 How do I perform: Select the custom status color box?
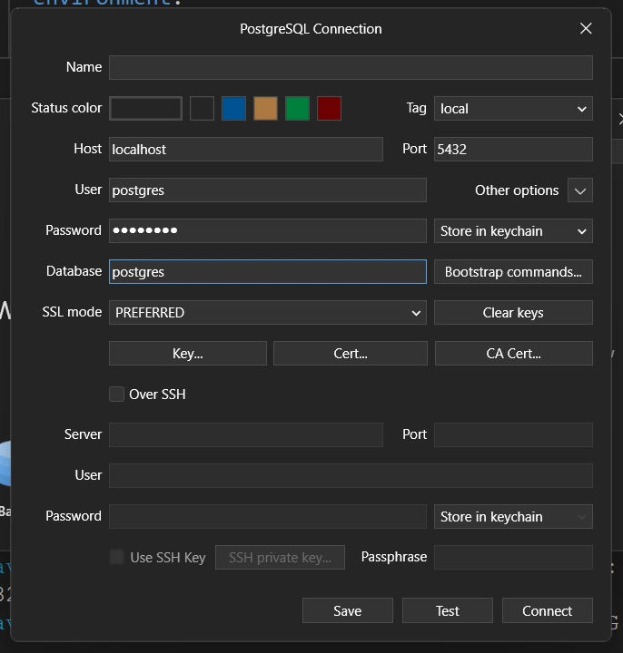pyautogui.click(x=145, y=108)
